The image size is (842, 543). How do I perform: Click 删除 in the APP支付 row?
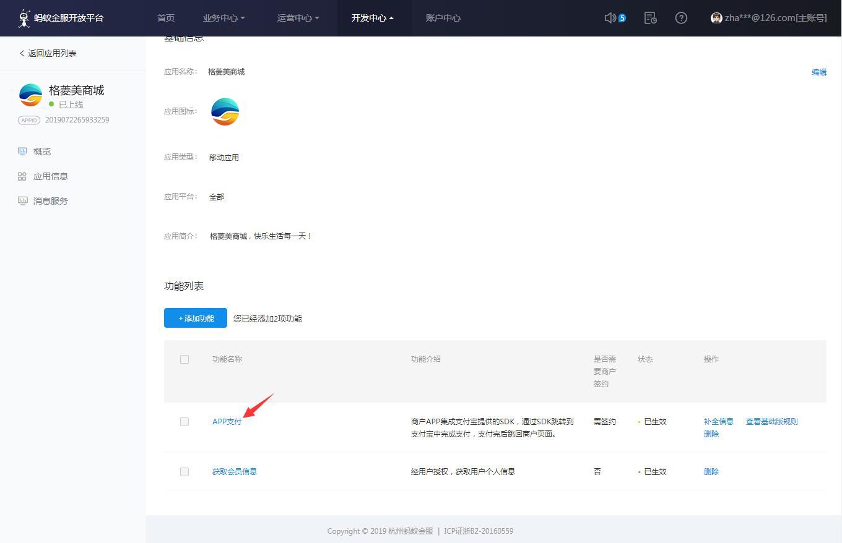[x=711, y=434]
